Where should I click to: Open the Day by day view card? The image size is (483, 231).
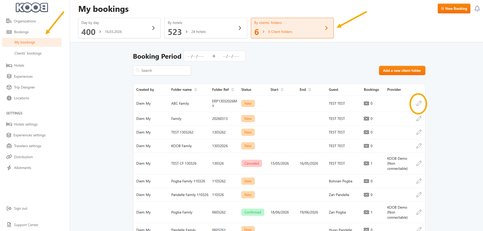[x=119, y=28]
